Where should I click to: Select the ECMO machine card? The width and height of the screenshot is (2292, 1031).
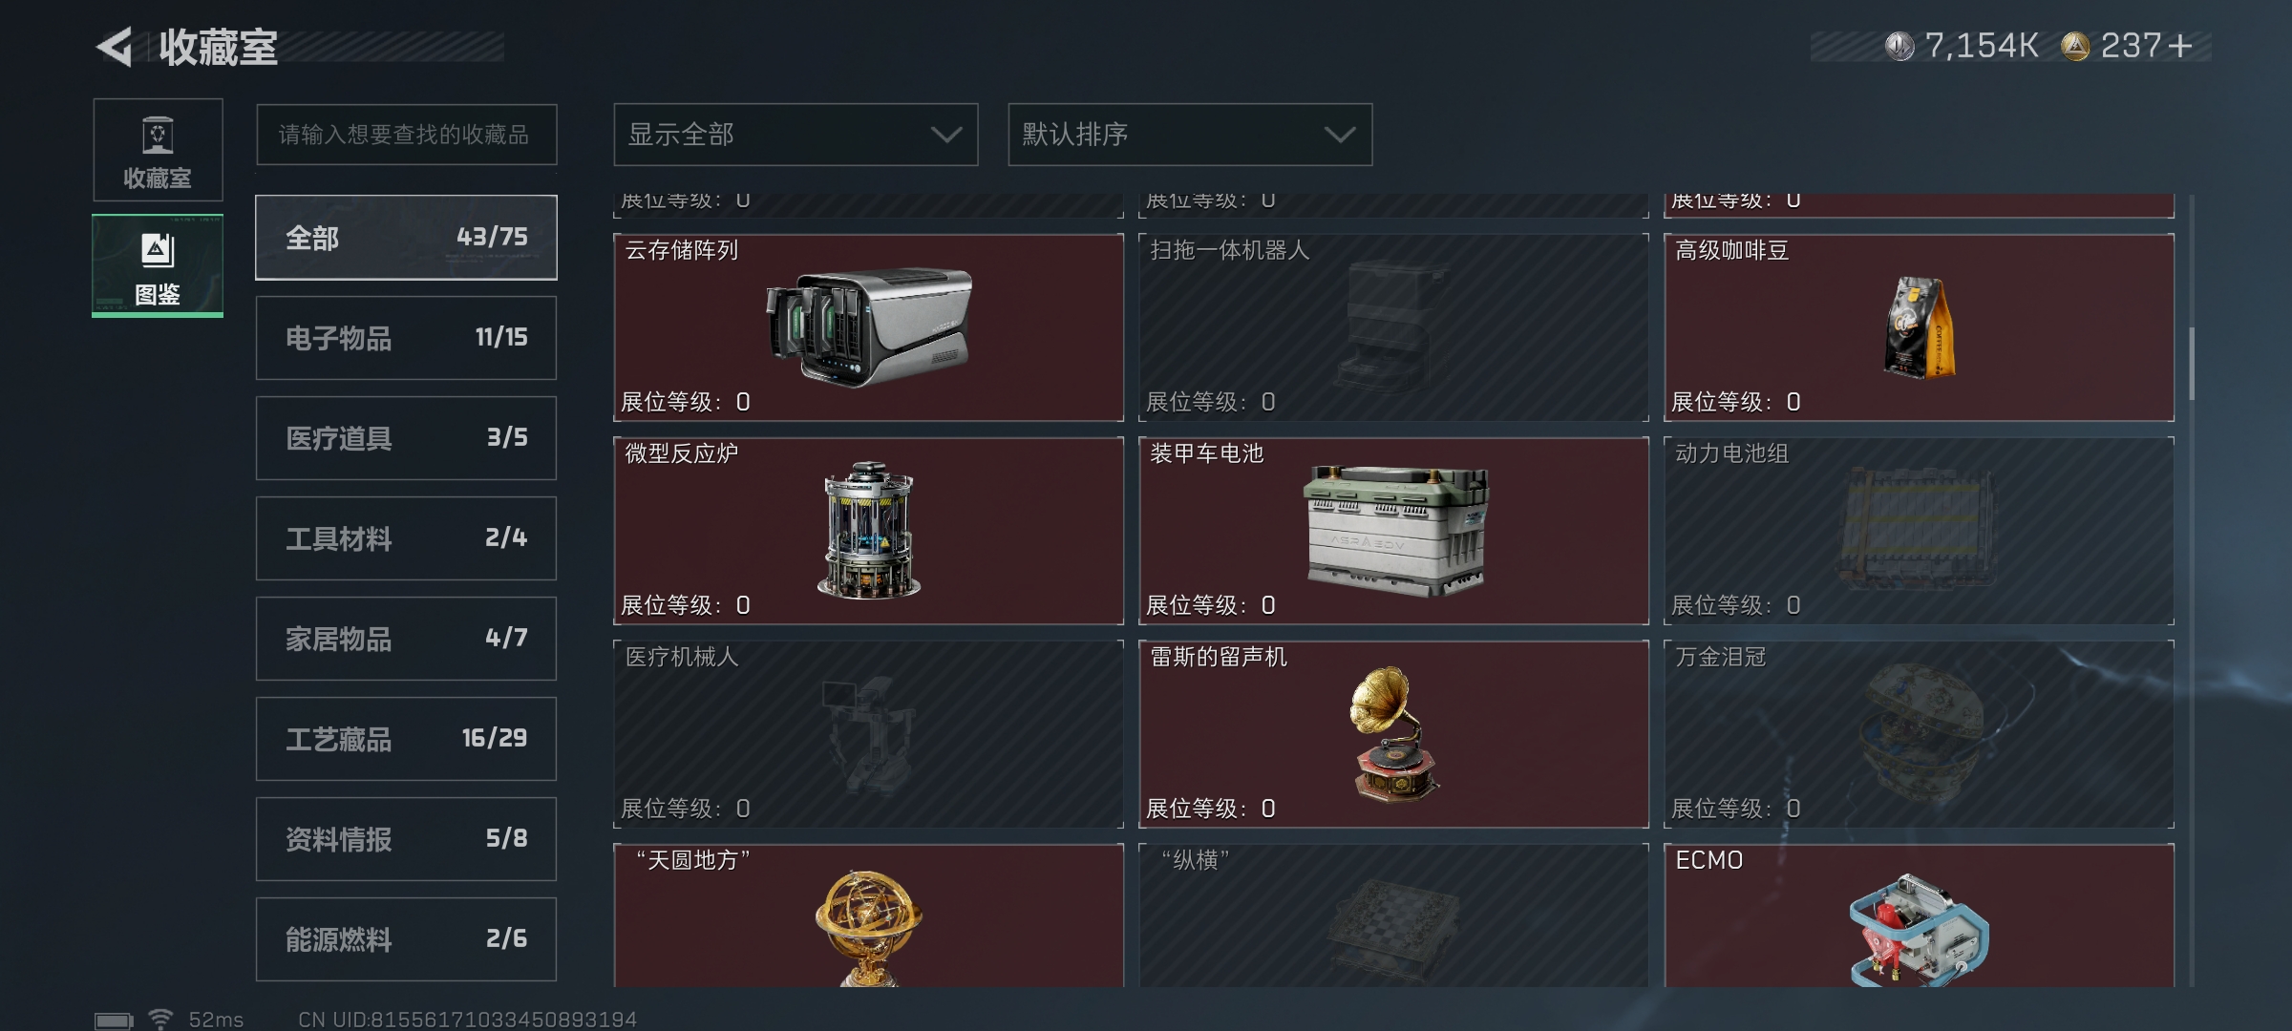click(1919, 915)
